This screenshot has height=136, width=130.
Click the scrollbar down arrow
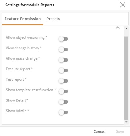(x=126, y=122)
